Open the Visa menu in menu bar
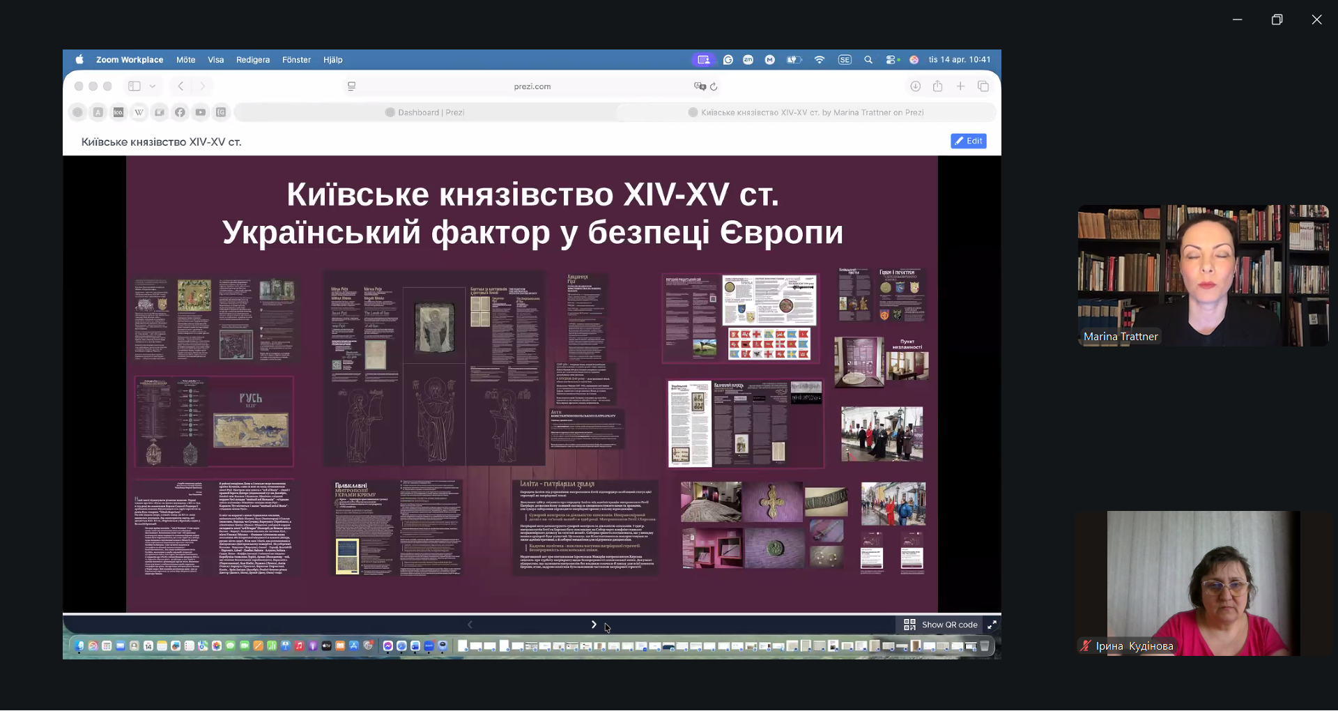 pos(215,60)
